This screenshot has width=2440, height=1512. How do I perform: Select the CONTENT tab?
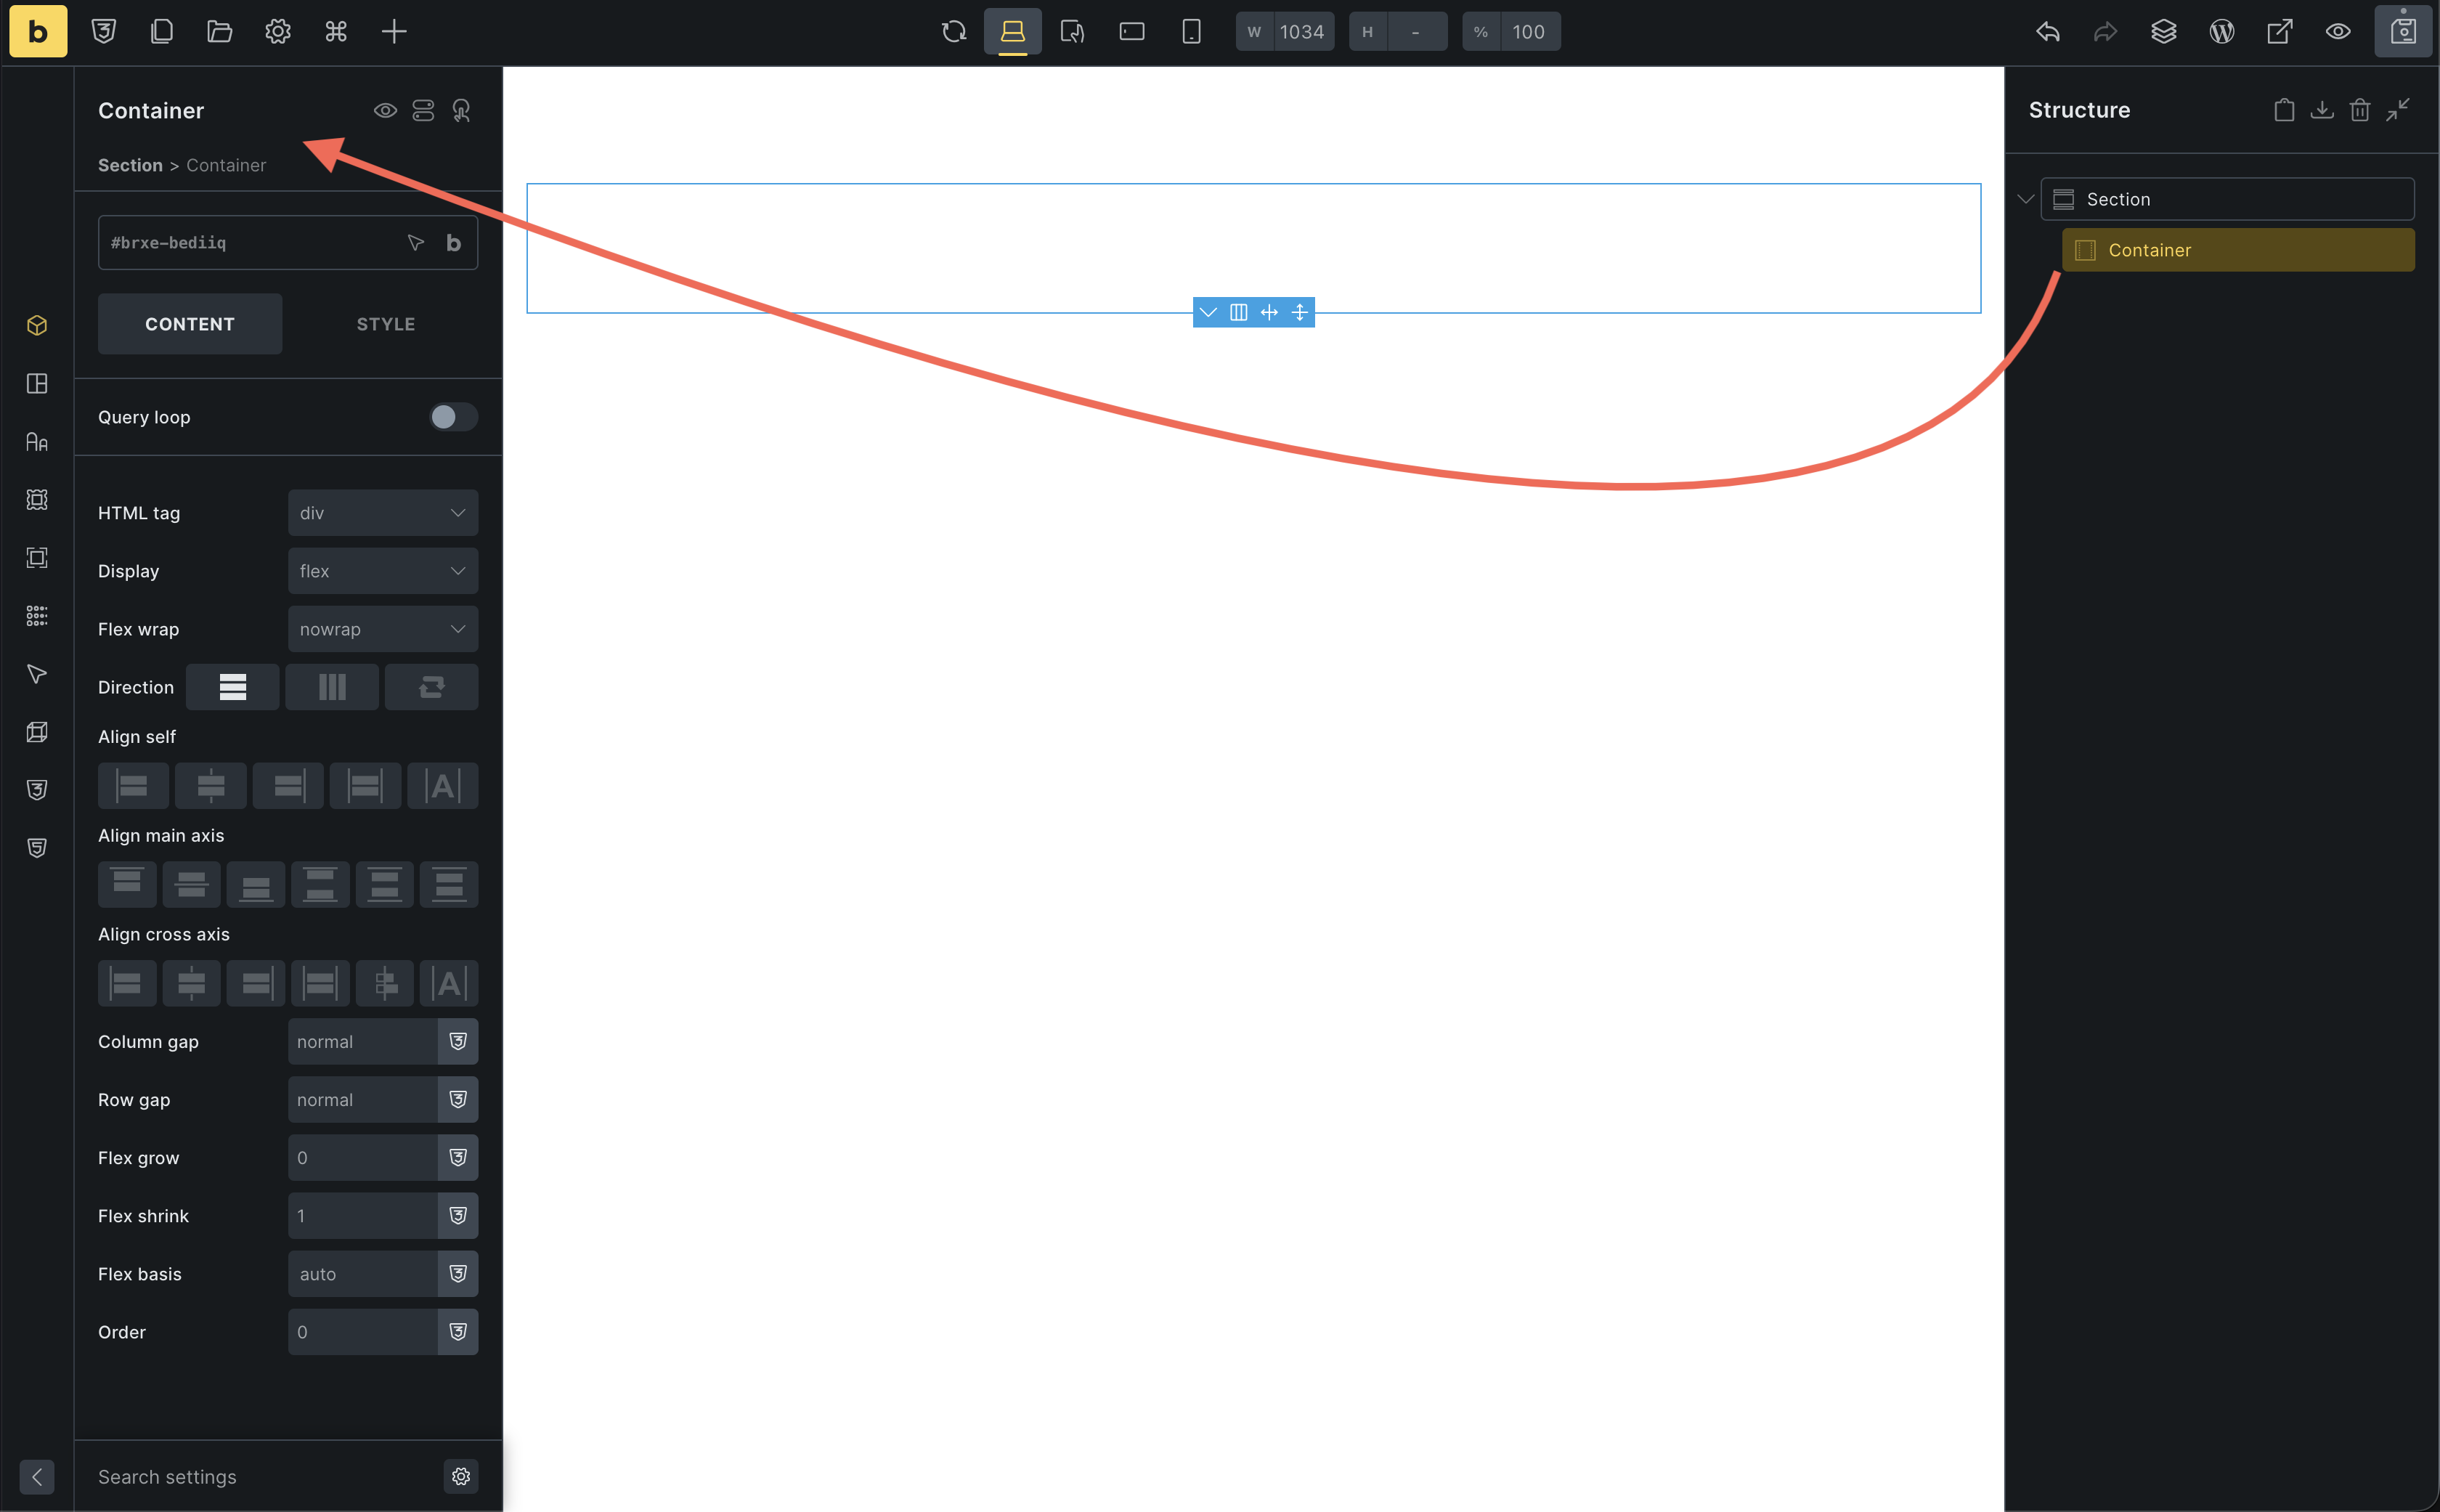click(190, 323)
